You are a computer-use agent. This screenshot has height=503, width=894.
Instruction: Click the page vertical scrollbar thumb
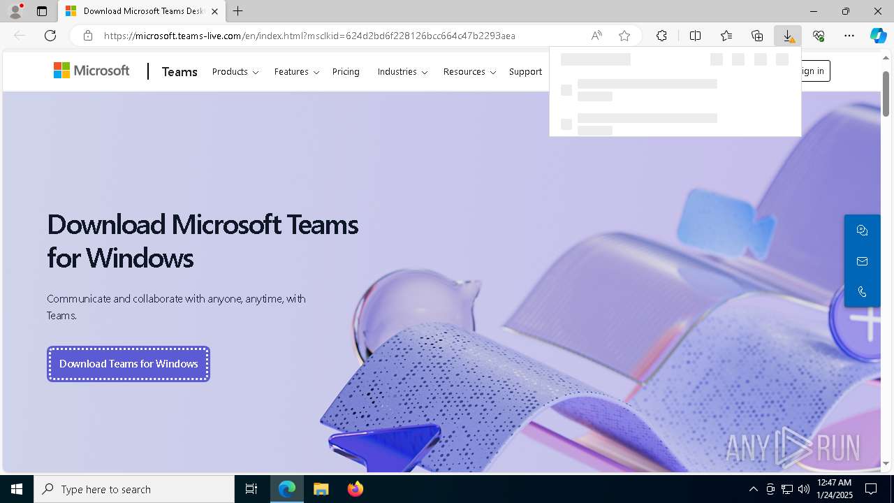point(886,94)
